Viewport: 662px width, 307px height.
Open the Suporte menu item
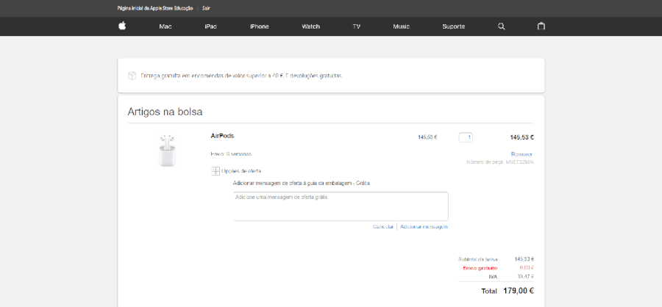click(453, 26)
